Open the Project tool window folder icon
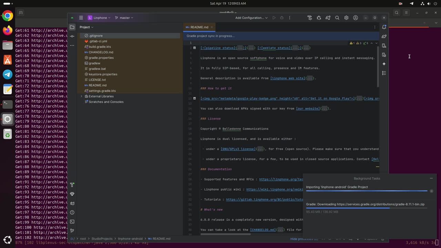 [72, 27]
